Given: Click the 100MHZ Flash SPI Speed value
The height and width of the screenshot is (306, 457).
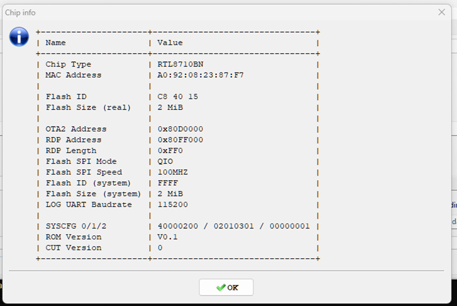Looking at the screenshot, I should point(172,172).
